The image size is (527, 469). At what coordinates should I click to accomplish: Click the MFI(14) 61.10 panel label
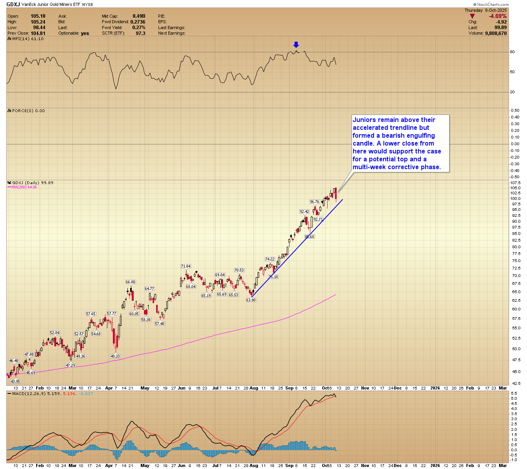pyautogui.click(x=28, y=39)
